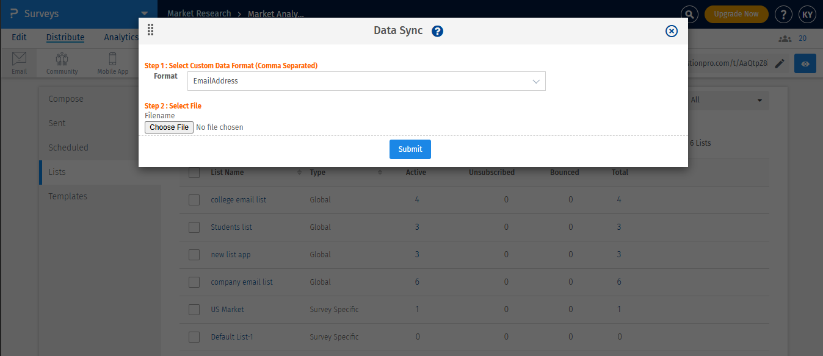
Task: Open the Templates sidebar item
Action: (68, 196)
